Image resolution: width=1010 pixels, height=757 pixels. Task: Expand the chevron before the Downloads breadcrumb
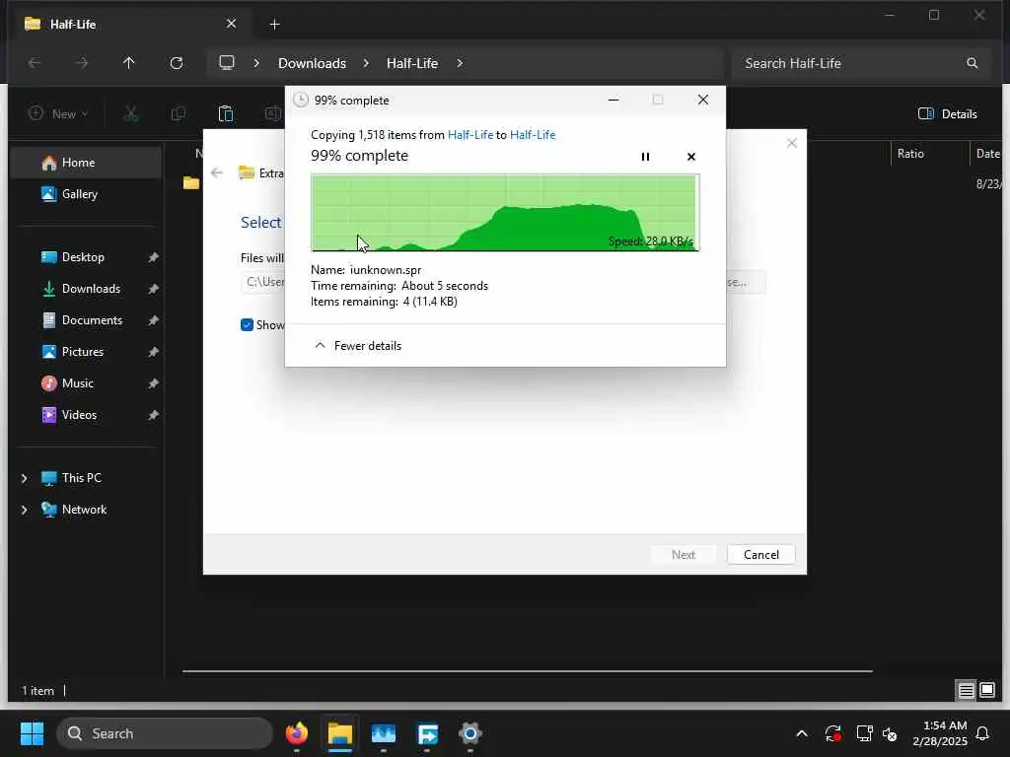click(256, 63)
